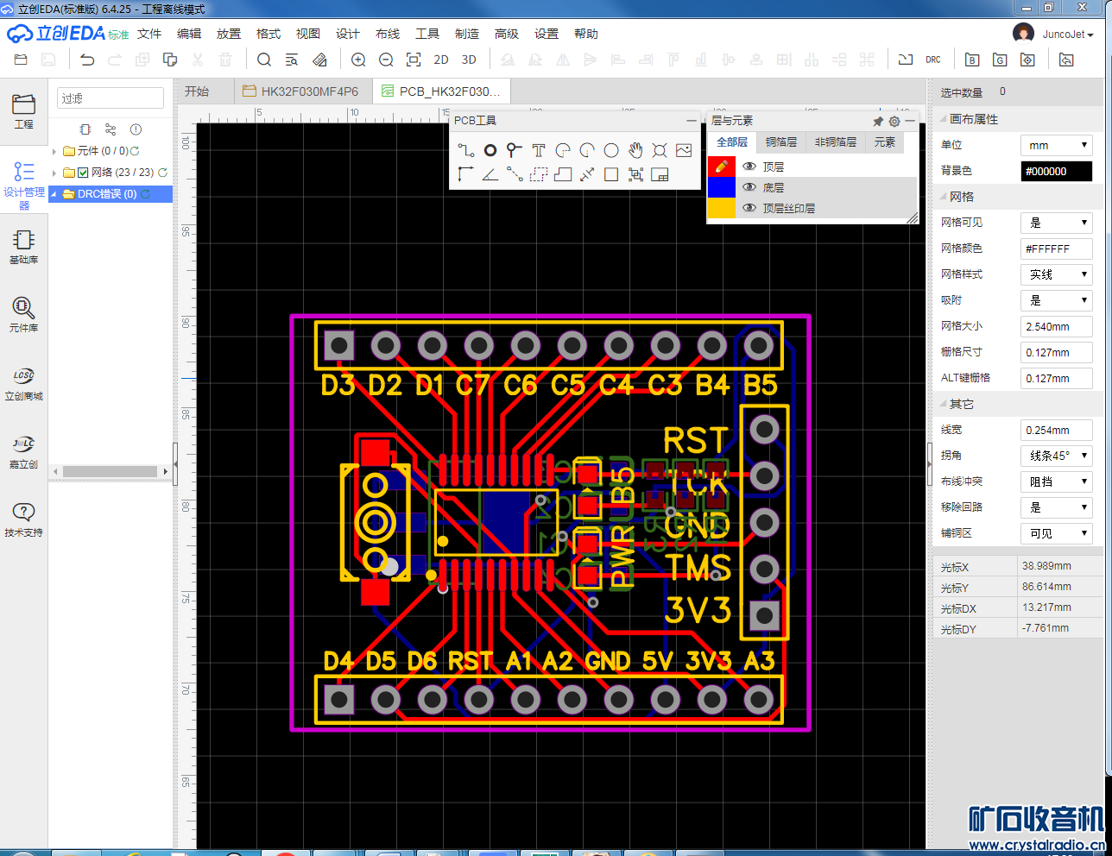Choose the Image insert tool in PCB工具
Viewport: 1112px width, 856px height.
tap(684, 150)
